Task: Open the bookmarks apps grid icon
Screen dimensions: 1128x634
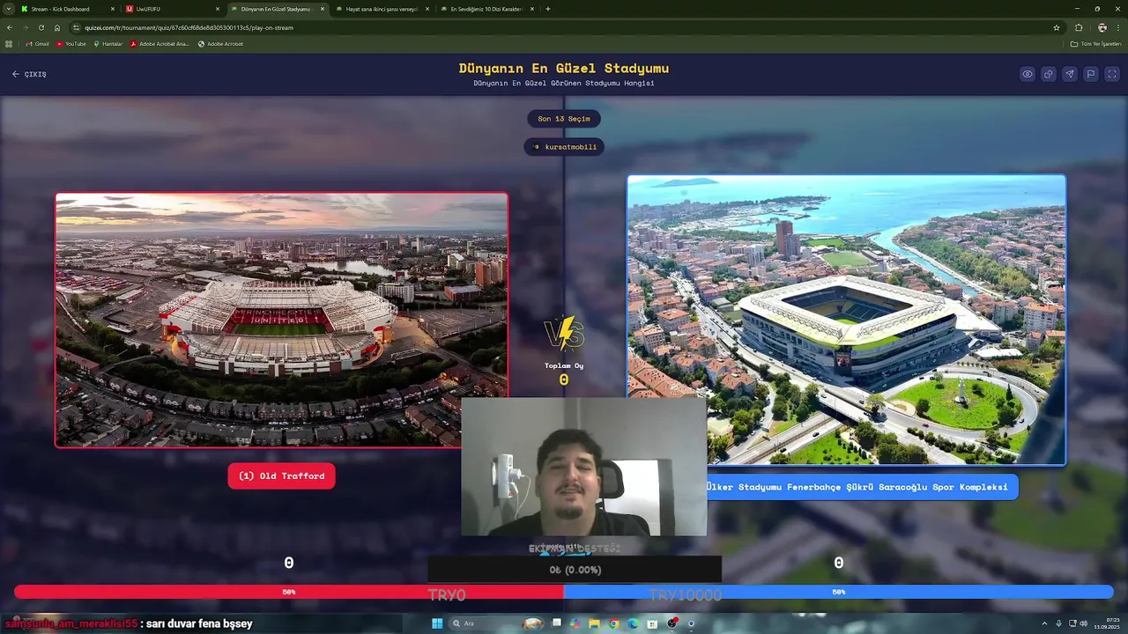Action: pos(10,44)
